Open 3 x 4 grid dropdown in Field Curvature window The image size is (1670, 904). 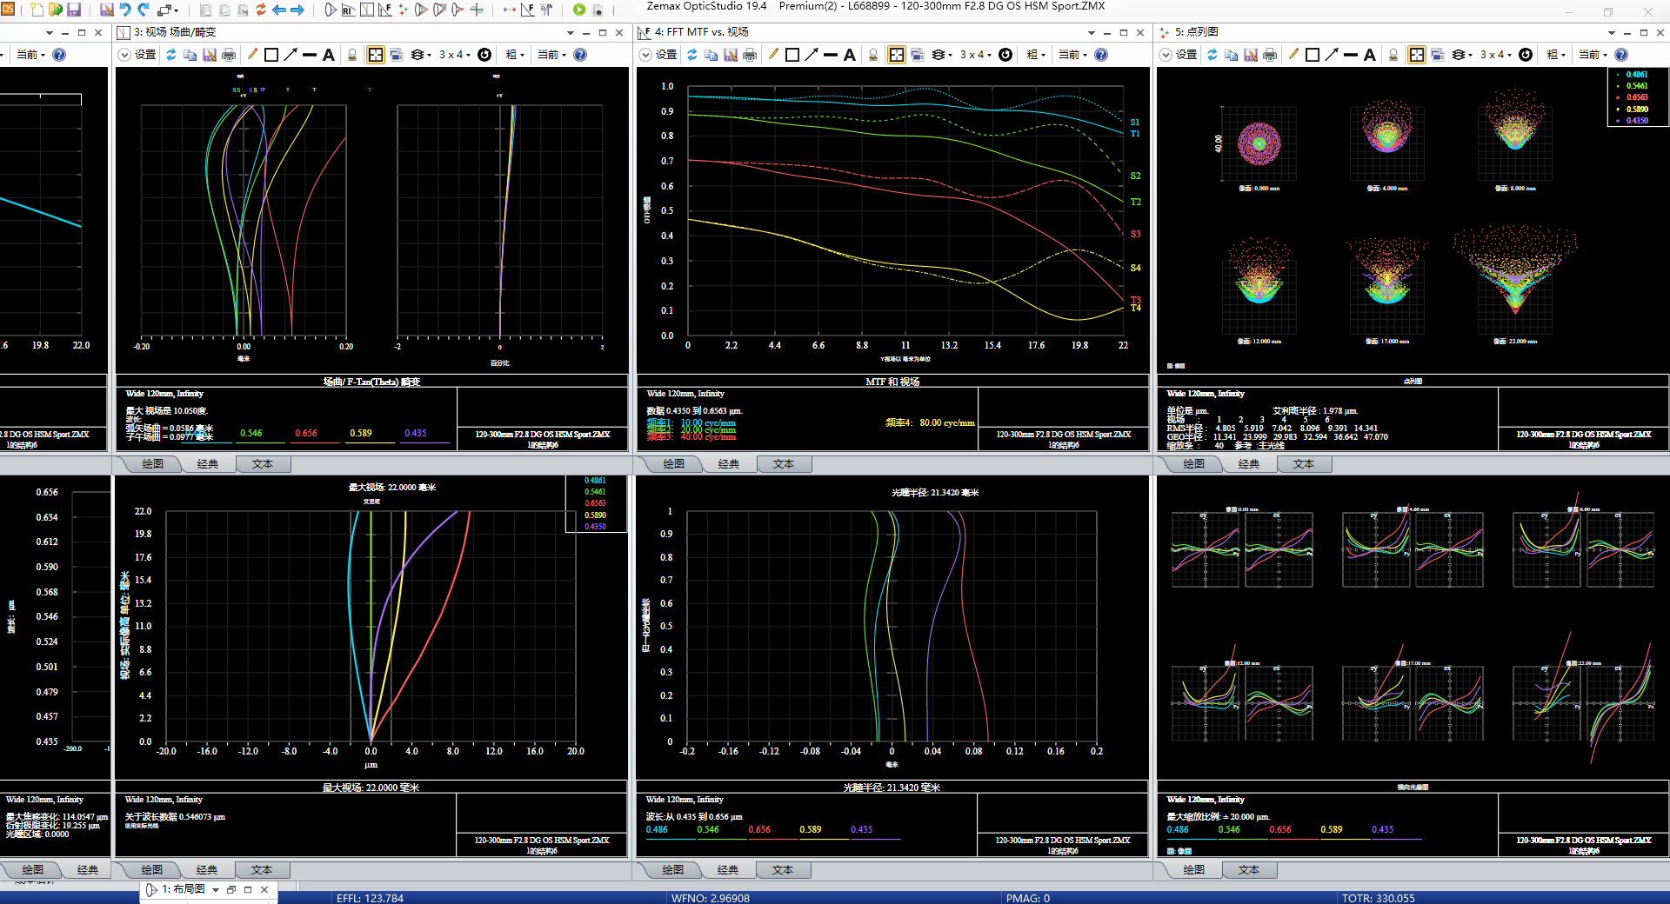[454, 55]
